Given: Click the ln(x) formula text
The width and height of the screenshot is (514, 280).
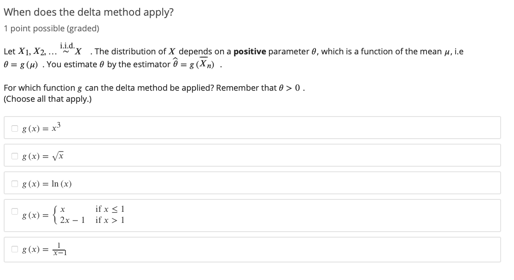Looking at the screenshot, I should 47,184.
